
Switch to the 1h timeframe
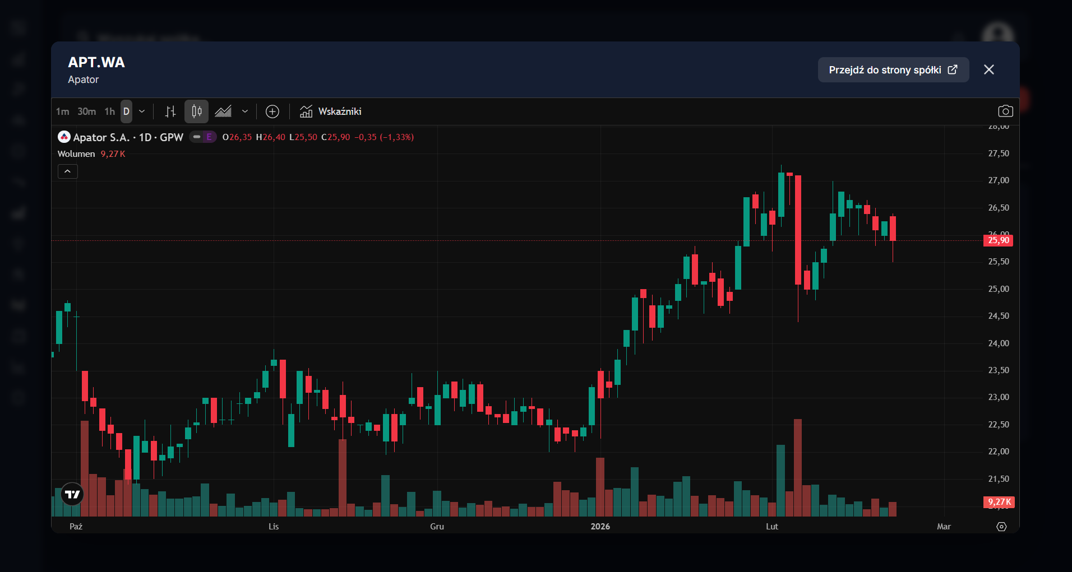[109, 111]
